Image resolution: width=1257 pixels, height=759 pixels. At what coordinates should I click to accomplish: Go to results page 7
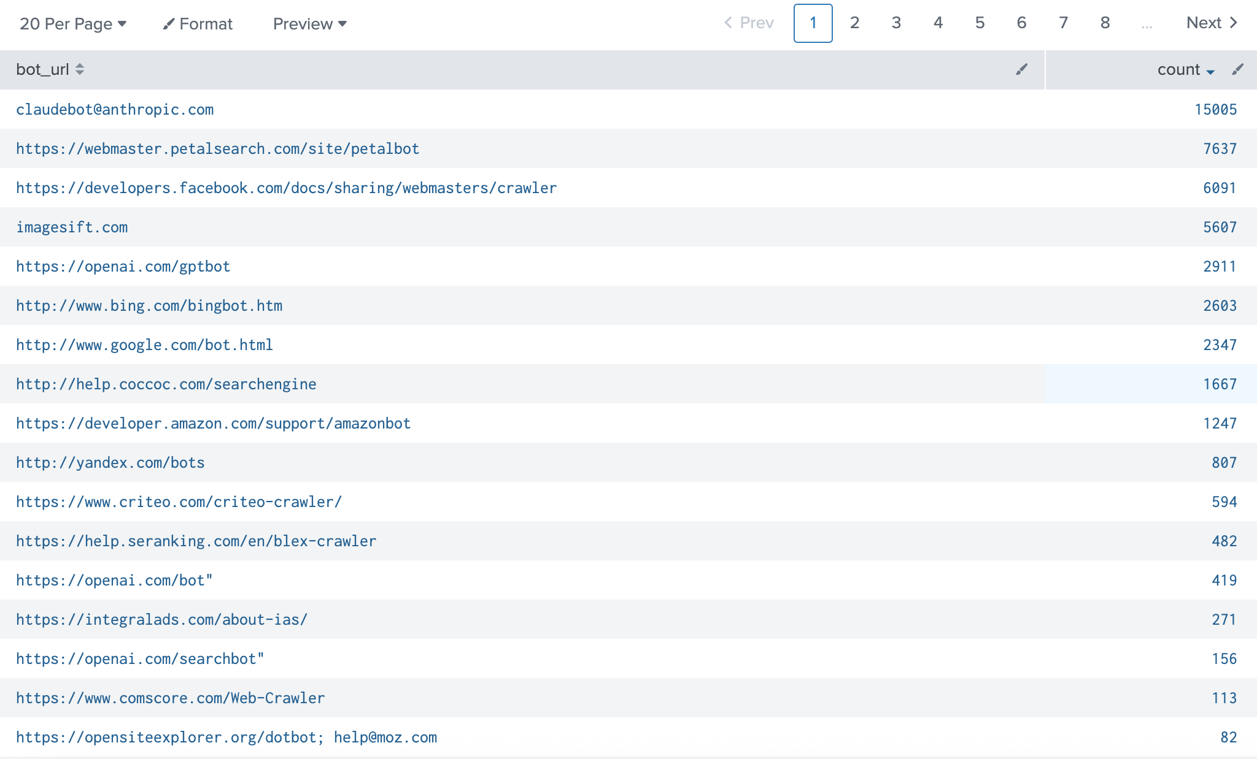pos(1063,23)
